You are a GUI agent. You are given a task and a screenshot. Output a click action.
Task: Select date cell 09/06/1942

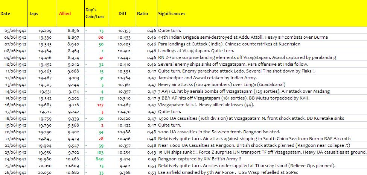pyautogui.click(x=14, y=57)
